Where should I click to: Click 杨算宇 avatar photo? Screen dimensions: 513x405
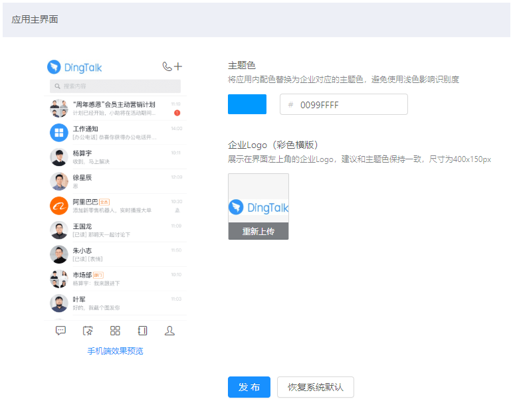click(59, 157)
